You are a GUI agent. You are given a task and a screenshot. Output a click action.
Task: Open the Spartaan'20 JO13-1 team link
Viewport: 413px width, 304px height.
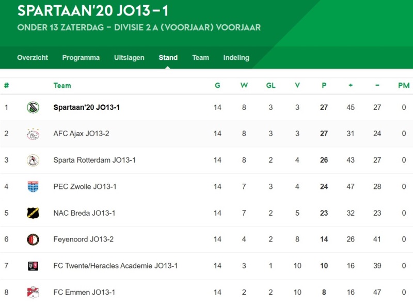[x=86, y=107]
